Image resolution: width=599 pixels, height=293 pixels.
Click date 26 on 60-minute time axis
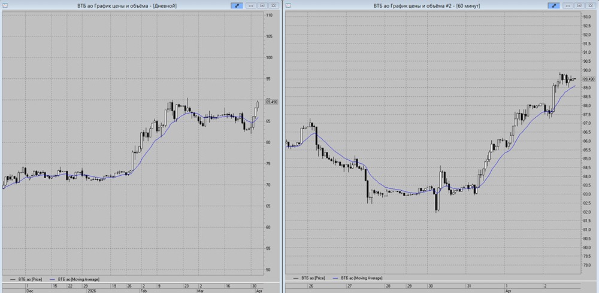click(311, 286)
